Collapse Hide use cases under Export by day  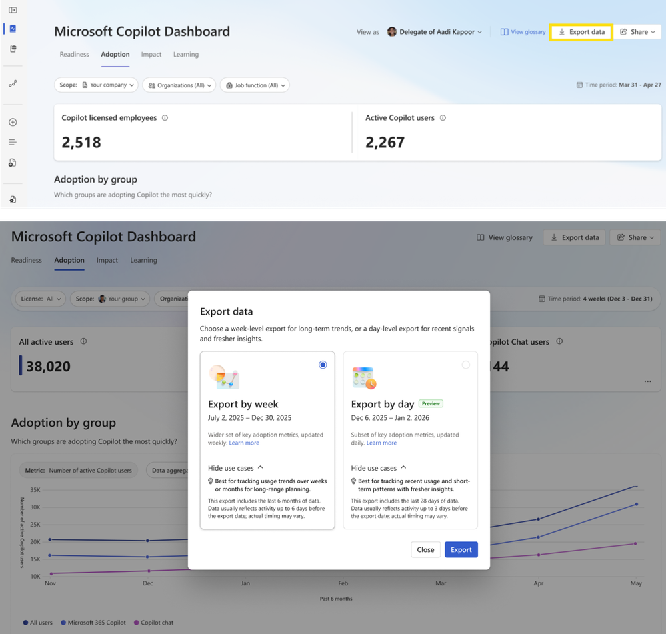tap(379, 468)
